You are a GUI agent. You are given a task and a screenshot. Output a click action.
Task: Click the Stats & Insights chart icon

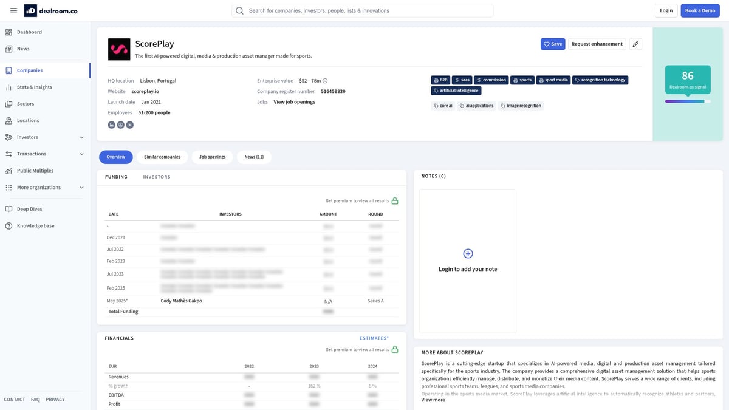(x=9, y=87)
